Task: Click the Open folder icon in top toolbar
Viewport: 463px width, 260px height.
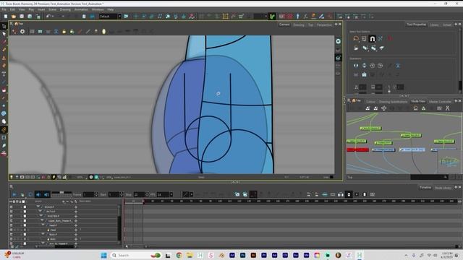Action: tap(14, 16)
